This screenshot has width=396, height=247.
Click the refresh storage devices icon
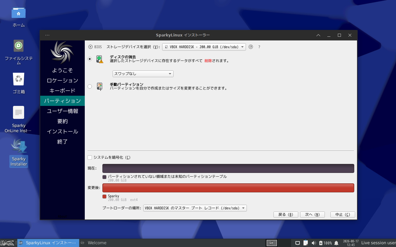tap(251, 47)
